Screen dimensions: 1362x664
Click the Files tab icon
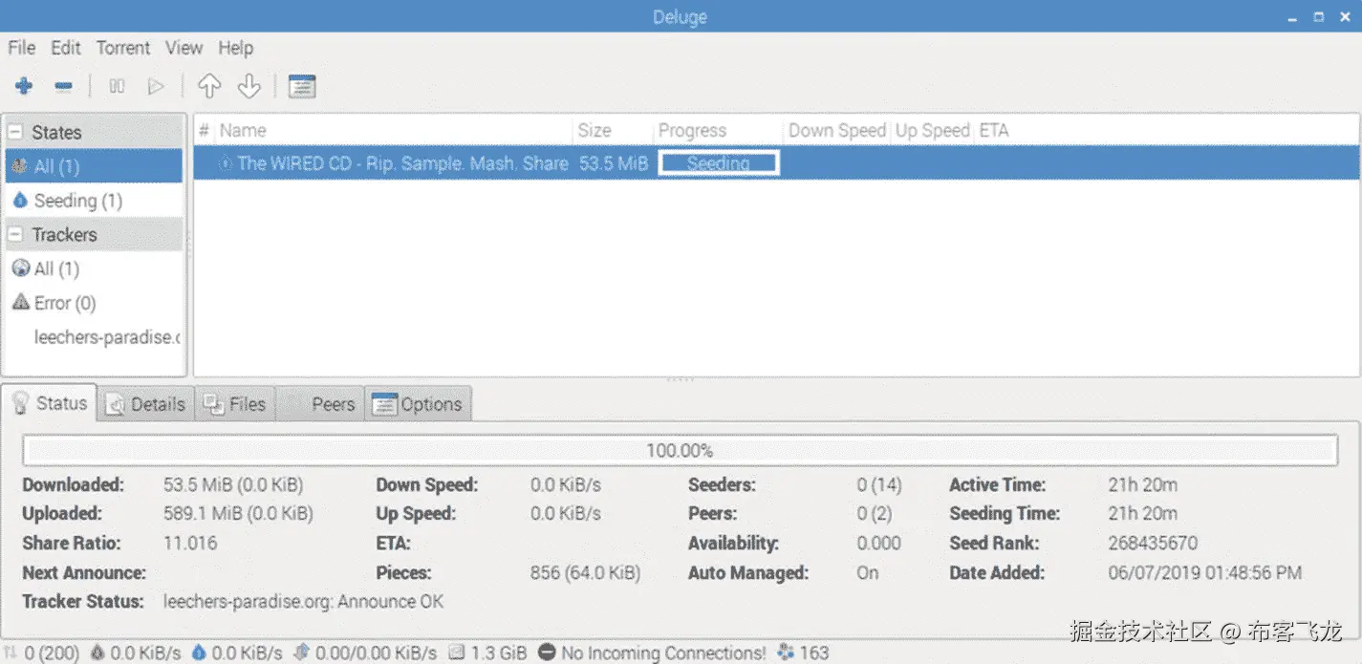(214, 404)
